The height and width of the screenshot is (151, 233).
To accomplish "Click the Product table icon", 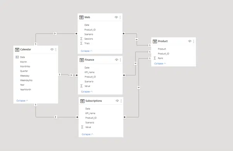I will coord(155,41).
